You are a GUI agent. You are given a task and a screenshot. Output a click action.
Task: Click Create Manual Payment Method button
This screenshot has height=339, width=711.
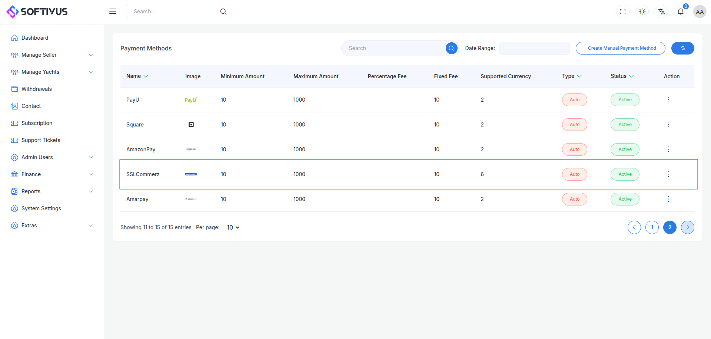(x=621, y=48)
